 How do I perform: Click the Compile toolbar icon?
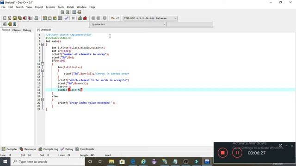click(x=45, y=18)
